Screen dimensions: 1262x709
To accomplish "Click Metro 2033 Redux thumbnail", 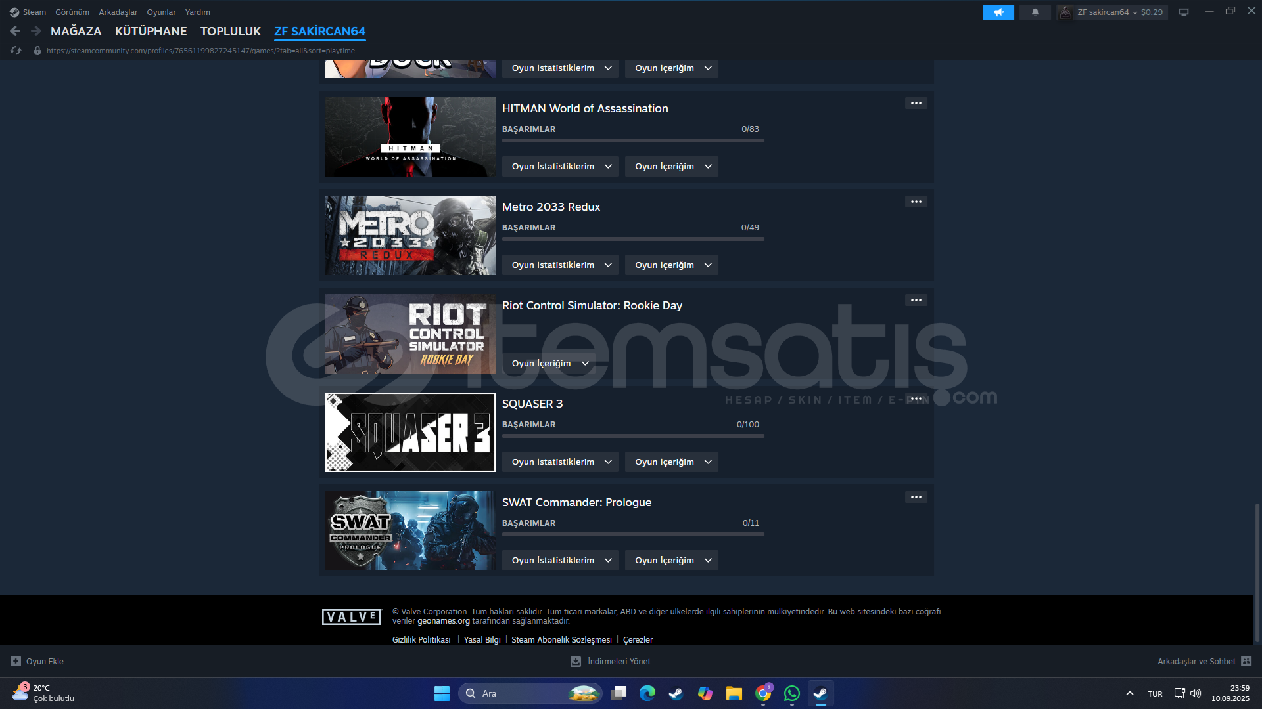I will (x=410, y=235).
